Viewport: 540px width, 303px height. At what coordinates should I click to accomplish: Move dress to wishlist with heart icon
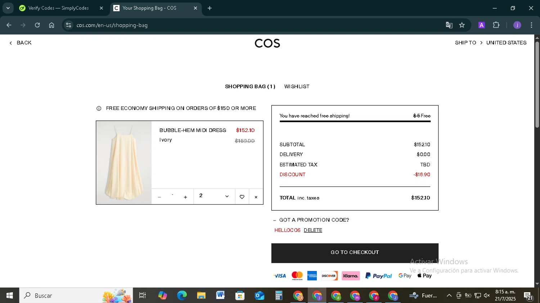pos(242,197)
